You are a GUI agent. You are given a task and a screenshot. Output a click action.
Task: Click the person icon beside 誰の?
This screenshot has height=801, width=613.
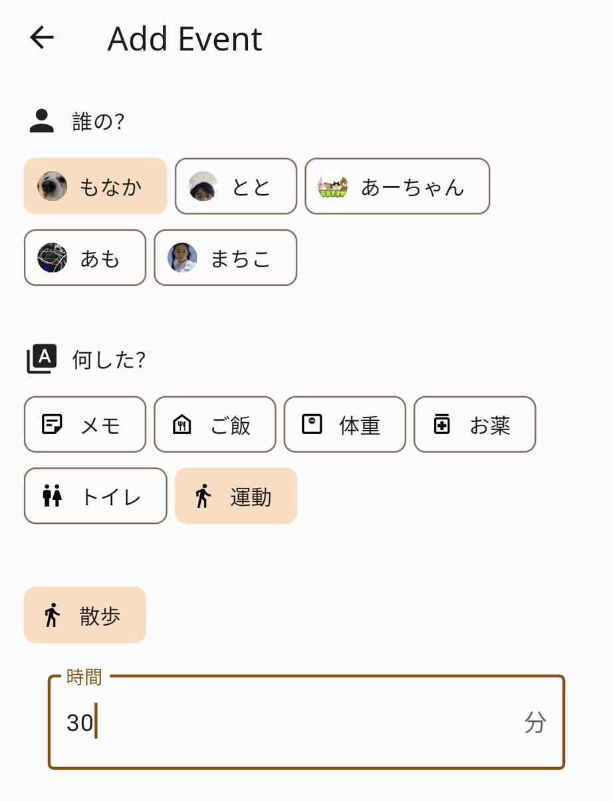pos(42,122)
